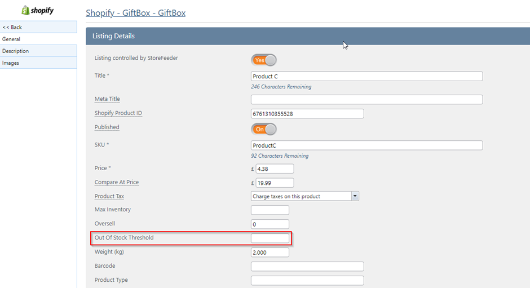Viewport: 530px width, 288px height.
Task: Click the Shopify Product ID label
Action: pos(118,113)
